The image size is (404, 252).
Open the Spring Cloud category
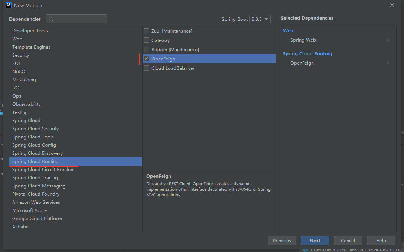tap(76, 121)
